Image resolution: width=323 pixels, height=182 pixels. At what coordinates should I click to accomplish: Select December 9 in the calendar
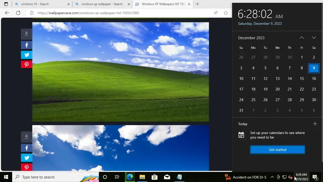(314, 68)
